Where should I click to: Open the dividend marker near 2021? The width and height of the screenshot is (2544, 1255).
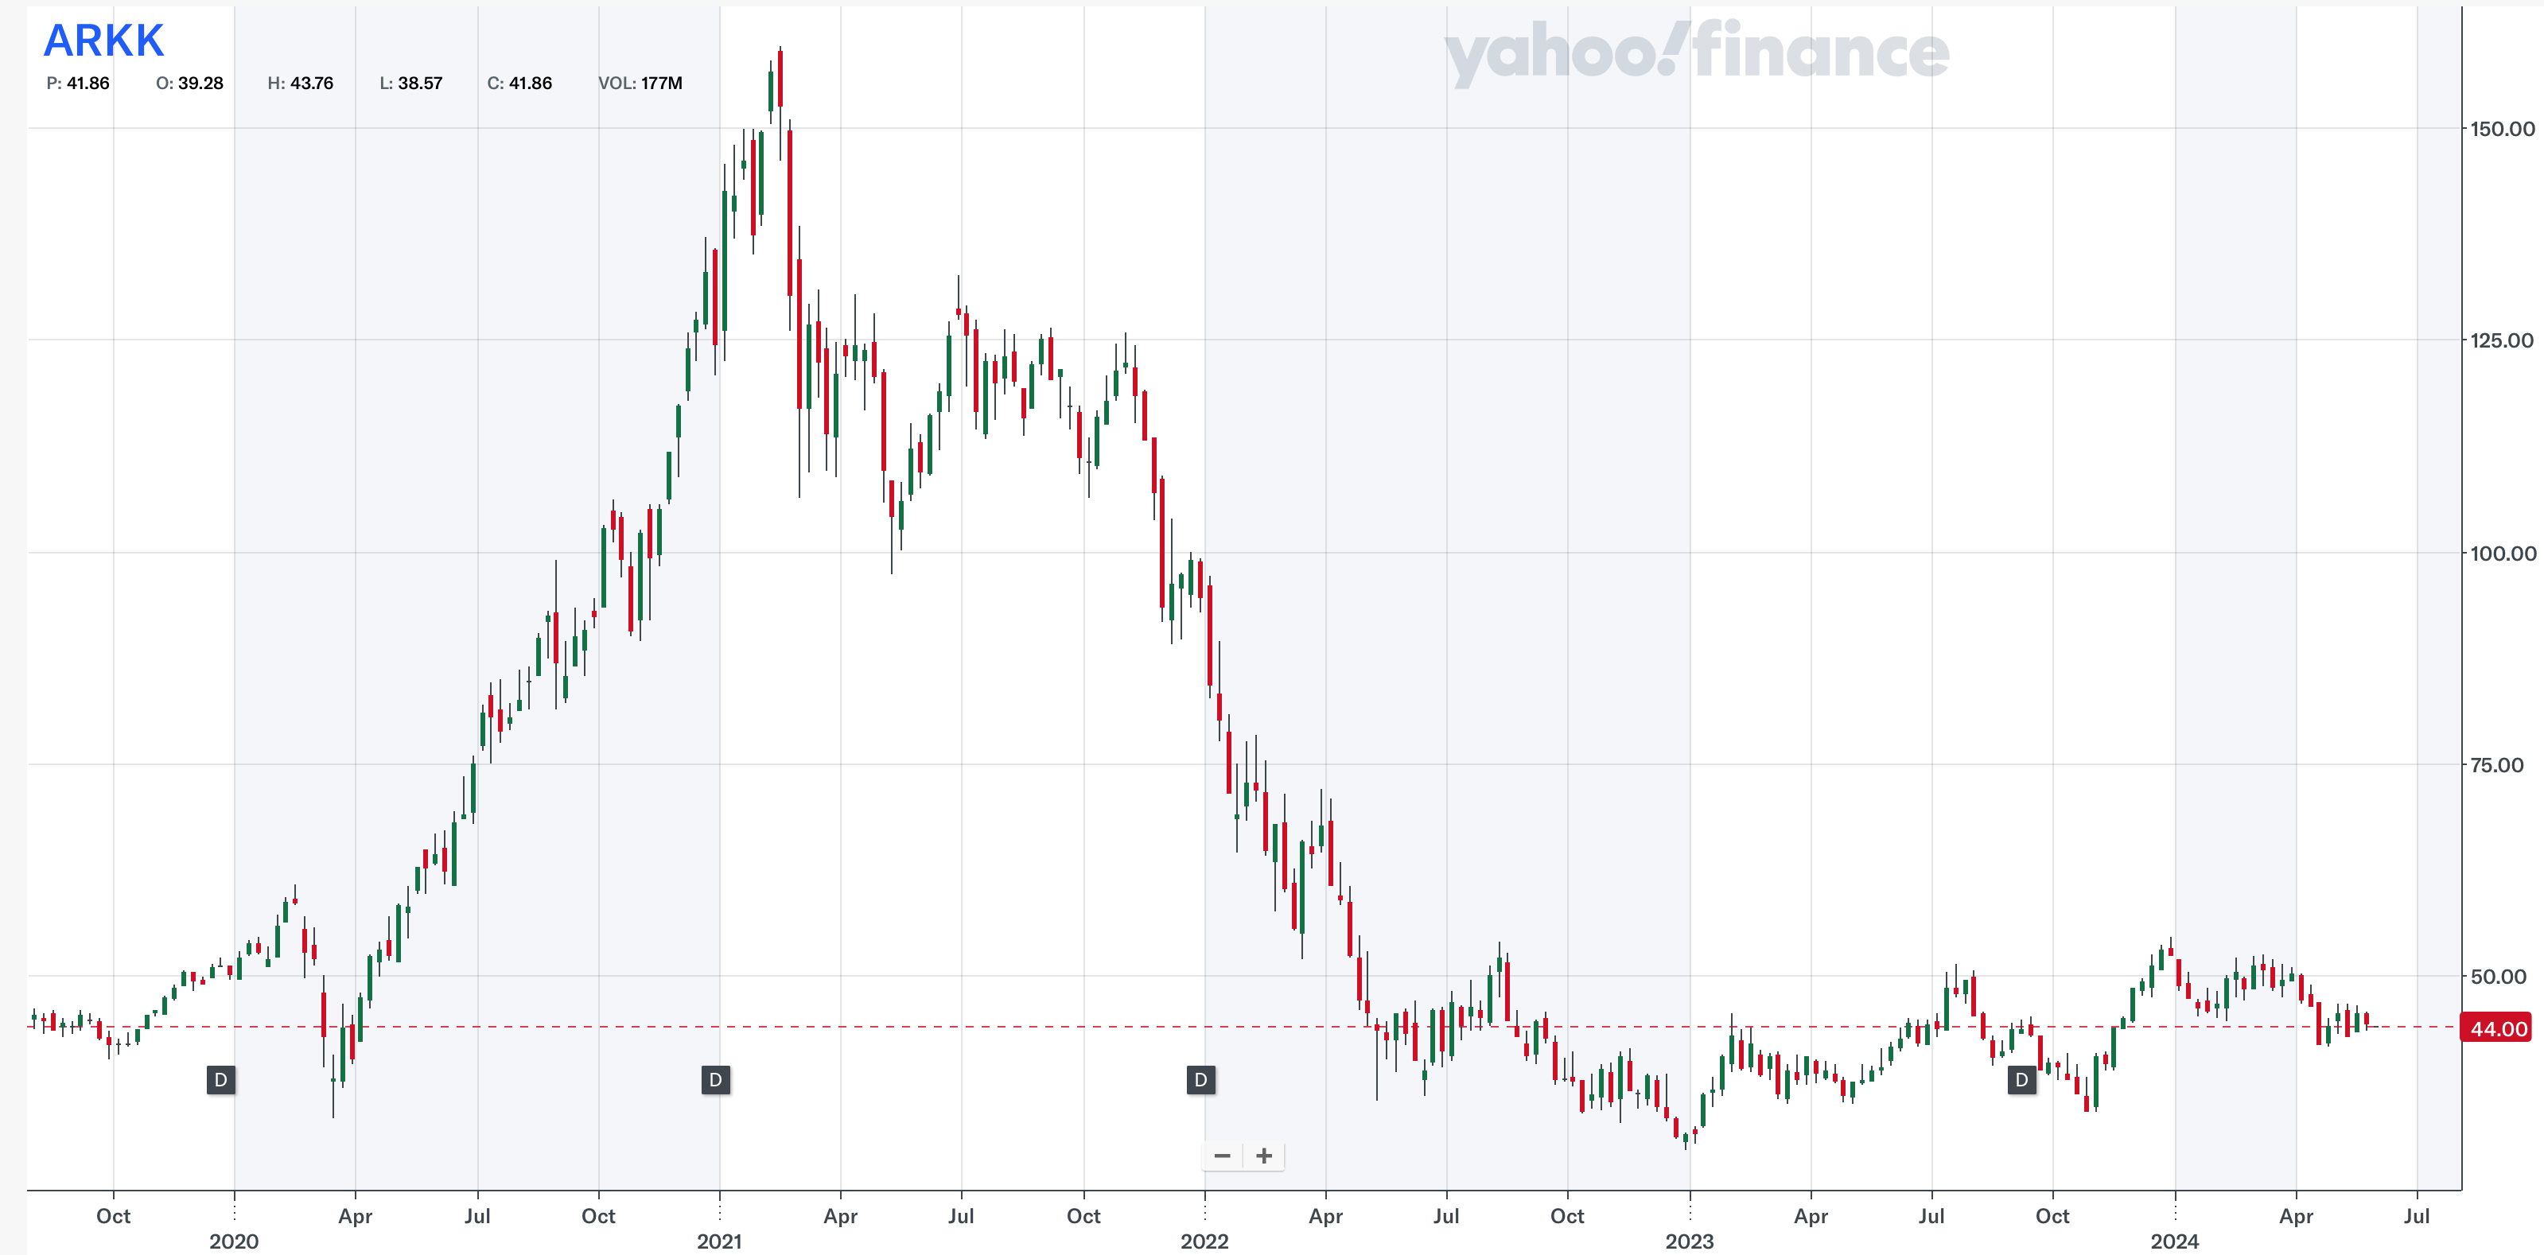715,1079
